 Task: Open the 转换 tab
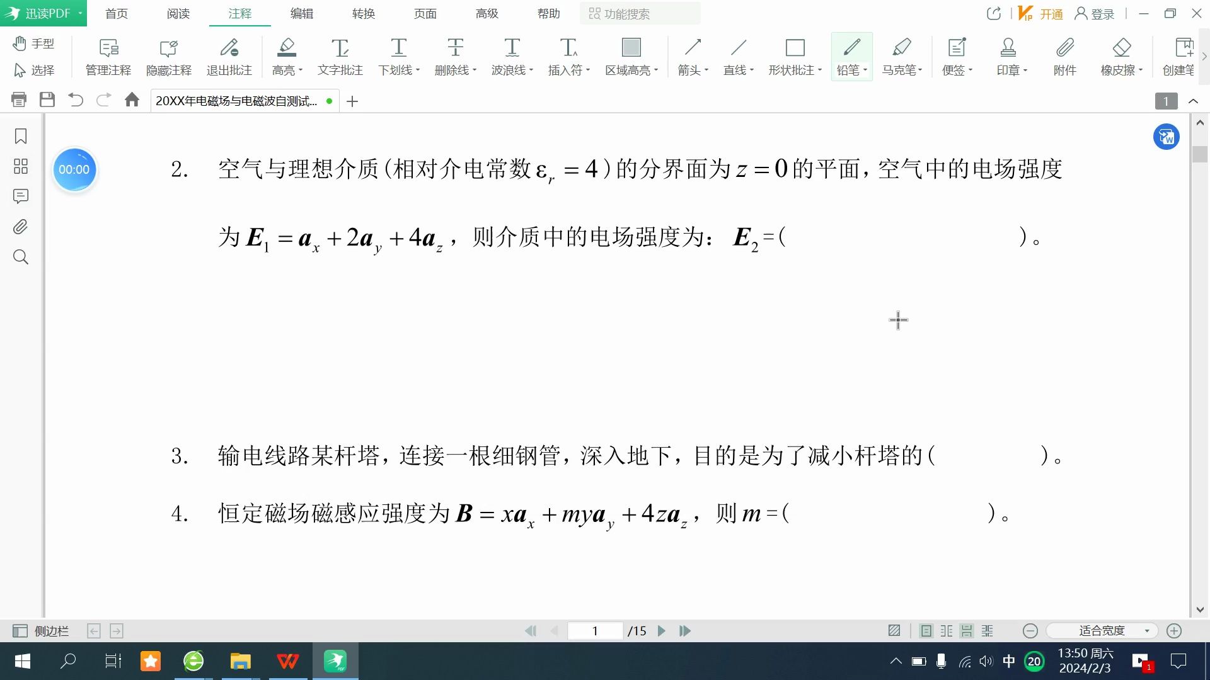364,14
